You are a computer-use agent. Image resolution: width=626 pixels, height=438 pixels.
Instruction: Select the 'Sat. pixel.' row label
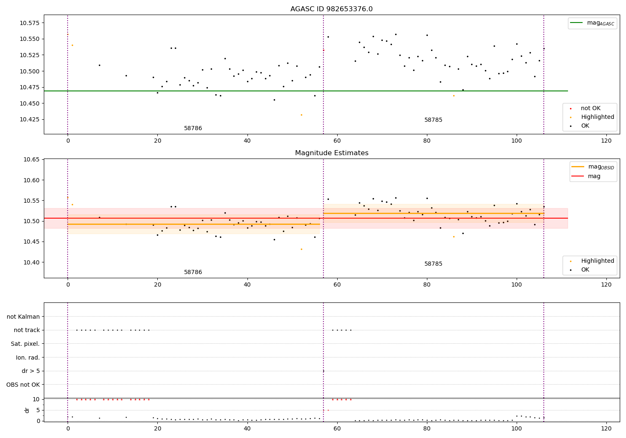[25, 344]
